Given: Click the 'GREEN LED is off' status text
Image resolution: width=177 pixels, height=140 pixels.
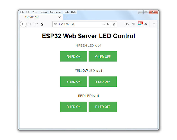Looking at the screenshot, I should point(88,45).
